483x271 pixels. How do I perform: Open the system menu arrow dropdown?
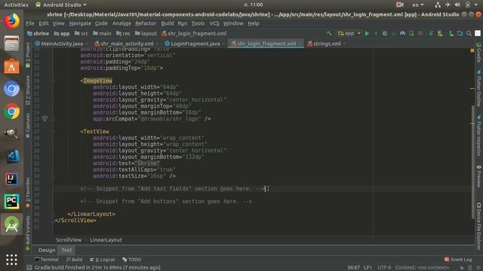tap(476, 5)
